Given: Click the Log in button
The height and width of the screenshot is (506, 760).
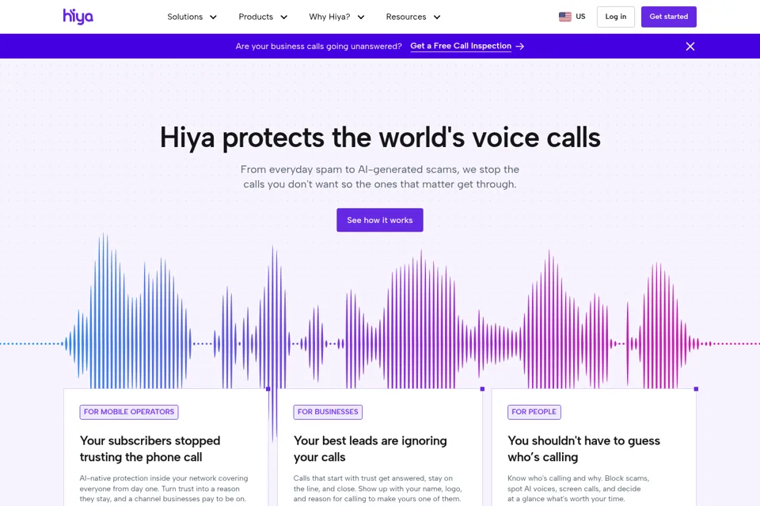Looking at the screenshot, I should pos(616,17).
